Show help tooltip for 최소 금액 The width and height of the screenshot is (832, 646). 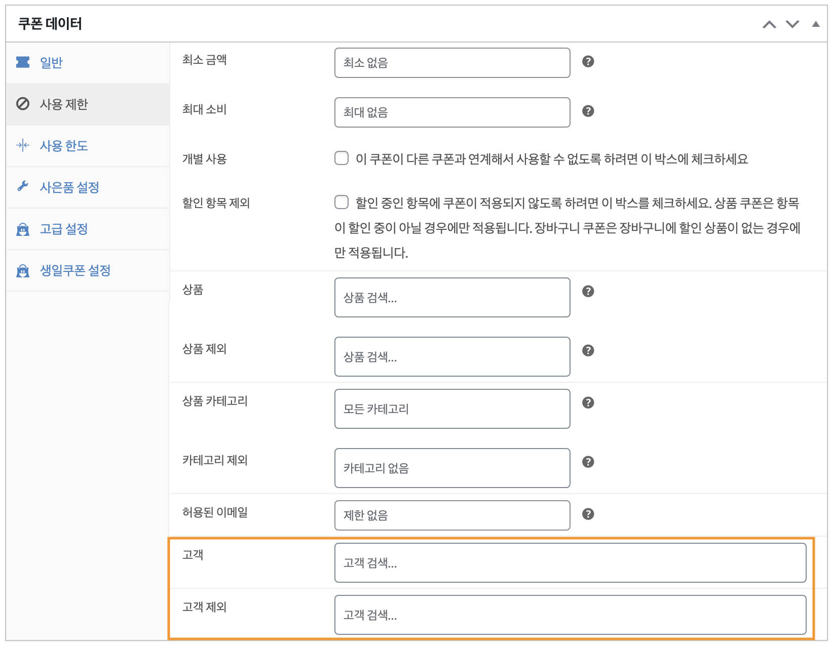click(x=588, y=61)
